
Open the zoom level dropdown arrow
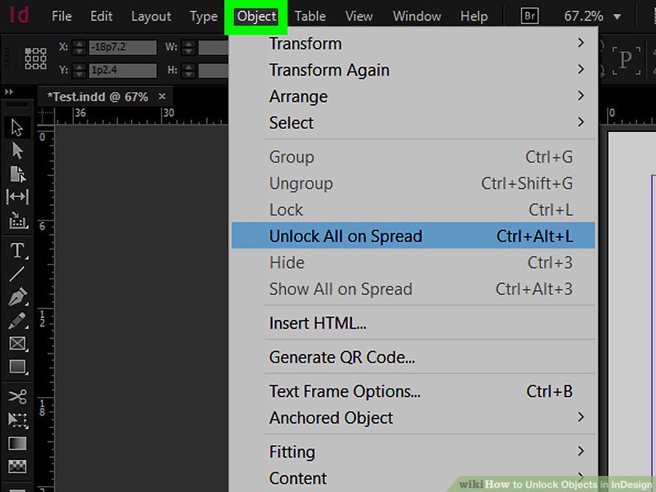point(617,17)
